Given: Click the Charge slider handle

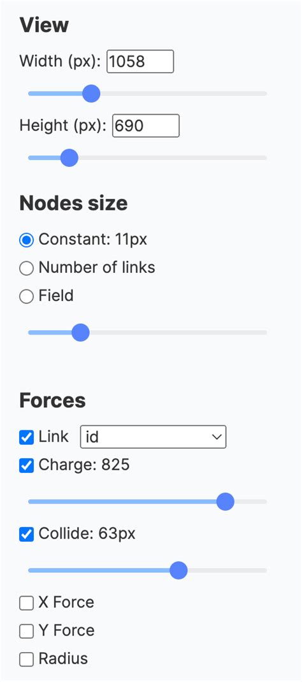Looking at the screenshot, I should (225, 502).
